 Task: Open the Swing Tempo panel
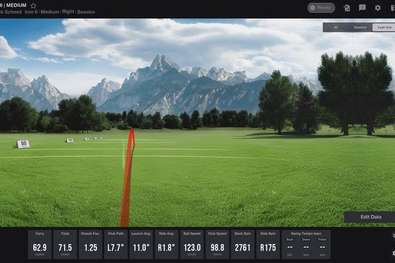click(306, 245)
